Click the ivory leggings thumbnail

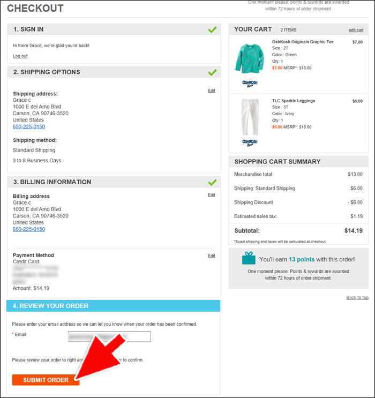point(250,117)
